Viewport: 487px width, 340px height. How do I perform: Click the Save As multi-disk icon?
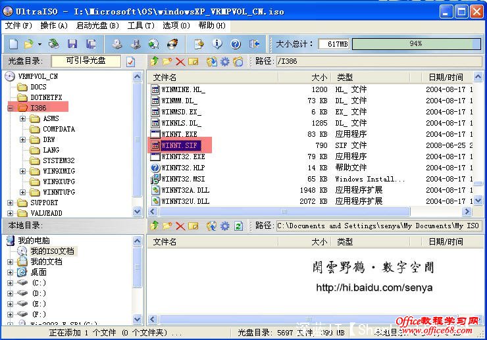[x=91, y=44]
